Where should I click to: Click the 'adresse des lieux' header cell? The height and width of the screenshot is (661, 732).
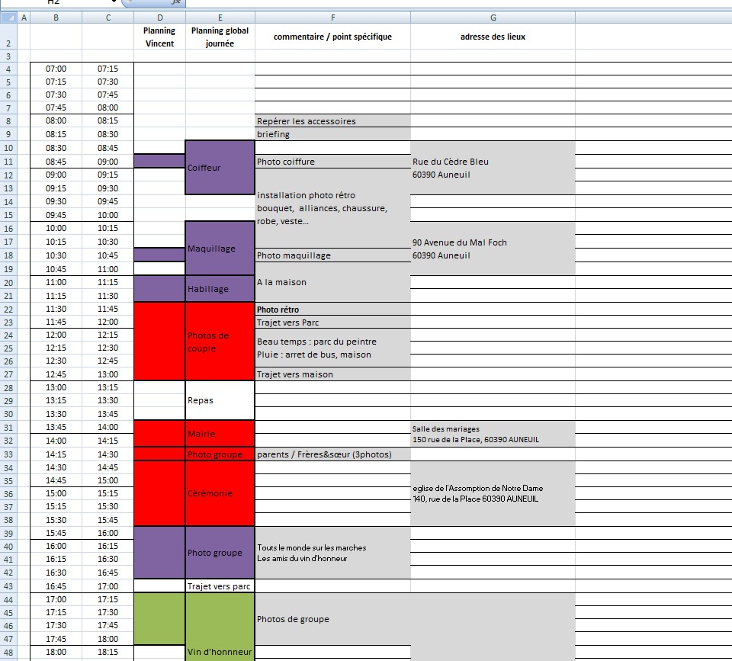pyautogui.click(x=493, y=37)
